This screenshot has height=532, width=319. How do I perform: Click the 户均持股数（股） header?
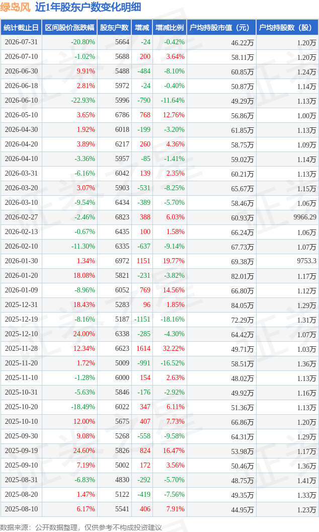[x=287, y=28]
